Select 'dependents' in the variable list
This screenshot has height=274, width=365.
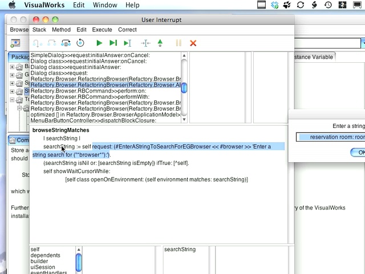point(52,255)
